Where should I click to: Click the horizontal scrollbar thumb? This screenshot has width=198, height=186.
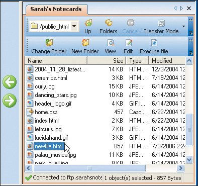[89, 168]
